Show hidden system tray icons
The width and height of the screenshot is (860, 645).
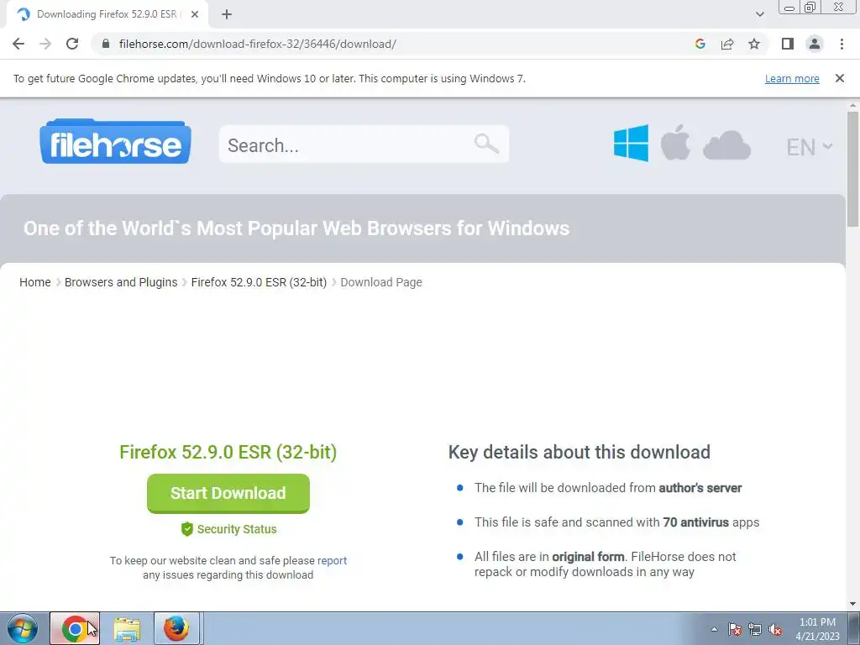pos(714,629)
